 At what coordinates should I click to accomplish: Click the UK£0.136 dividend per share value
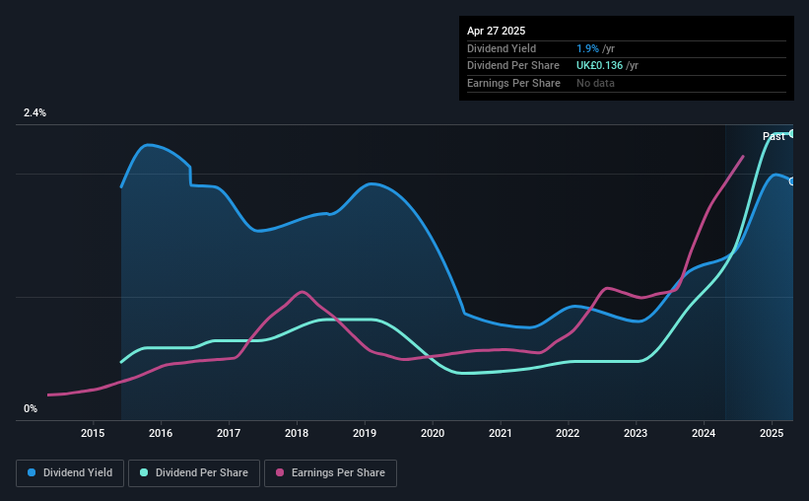(599, 66)
